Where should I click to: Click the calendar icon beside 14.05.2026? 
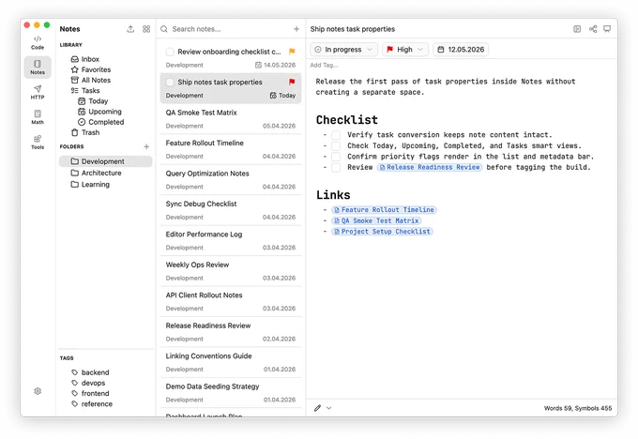tap(258, 65)
